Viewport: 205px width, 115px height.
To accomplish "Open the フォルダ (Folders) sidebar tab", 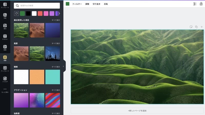I will [x=5, y=79].
